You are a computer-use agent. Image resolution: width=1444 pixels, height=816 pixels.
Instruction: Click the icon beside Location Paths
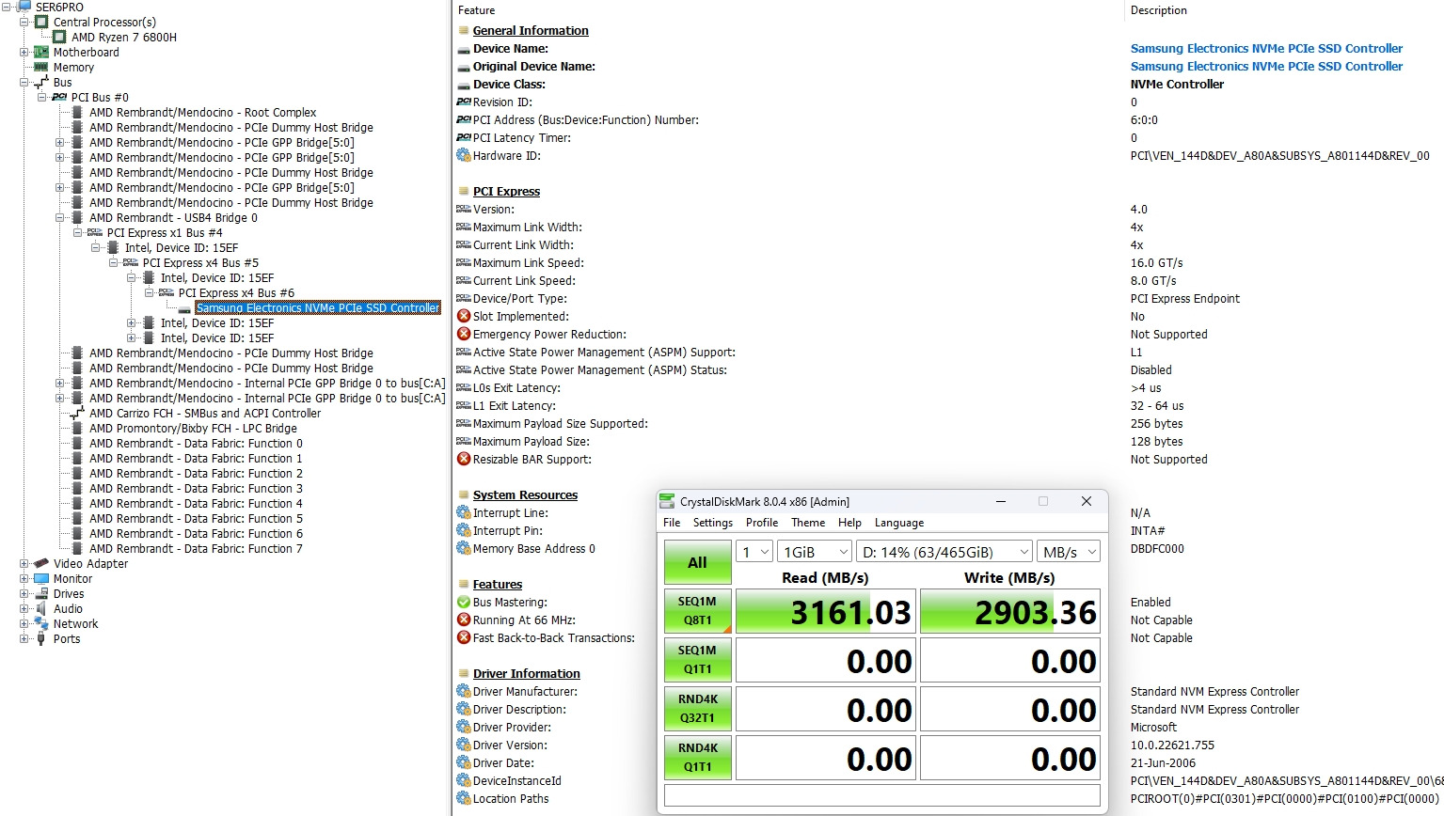pyautogui.click(x=464, y=798)
